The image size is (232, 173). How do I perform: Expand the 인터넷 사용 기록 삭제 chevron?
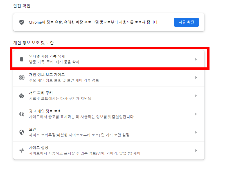click(196, 59)
